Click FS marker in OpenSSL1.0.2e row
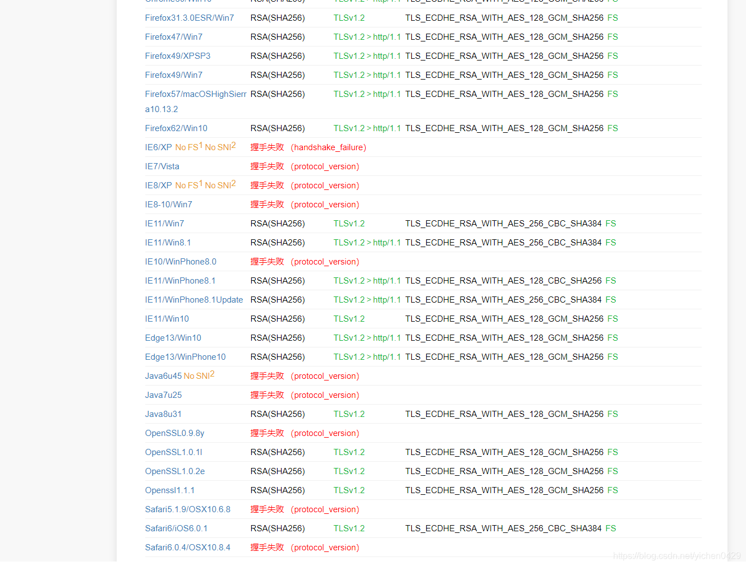Screen dimensions: 746x566 613,471
